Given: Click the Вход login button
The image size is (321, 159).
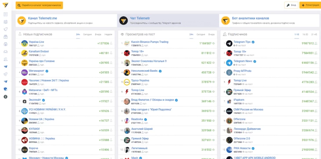Looking at the screenshot, I should [291, 5].
